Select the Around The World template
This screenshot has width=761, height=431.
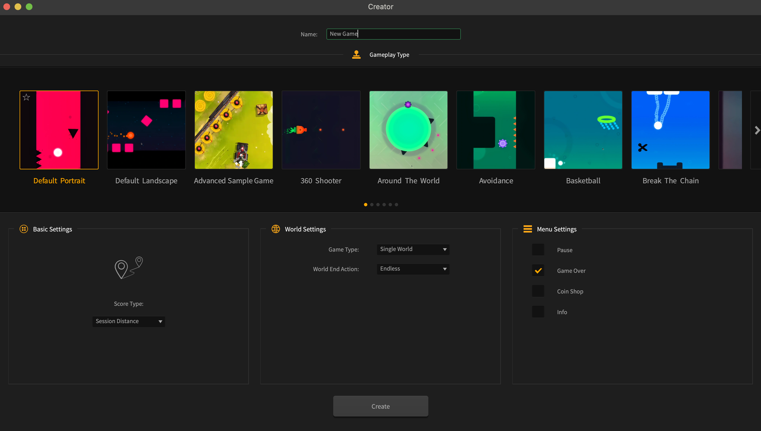408,130
